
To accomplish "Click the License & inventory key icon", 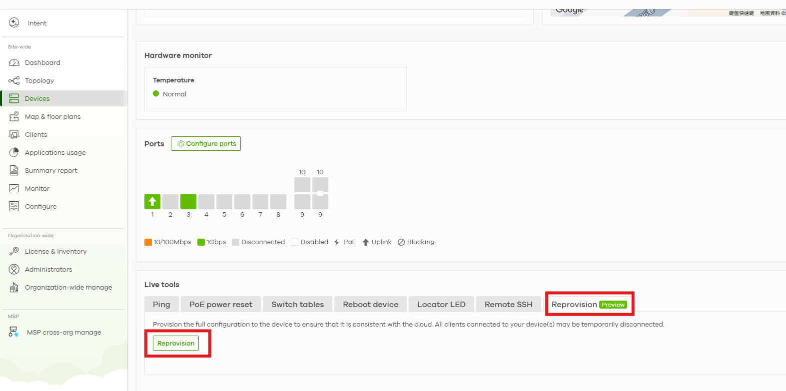I will point(14,251).
